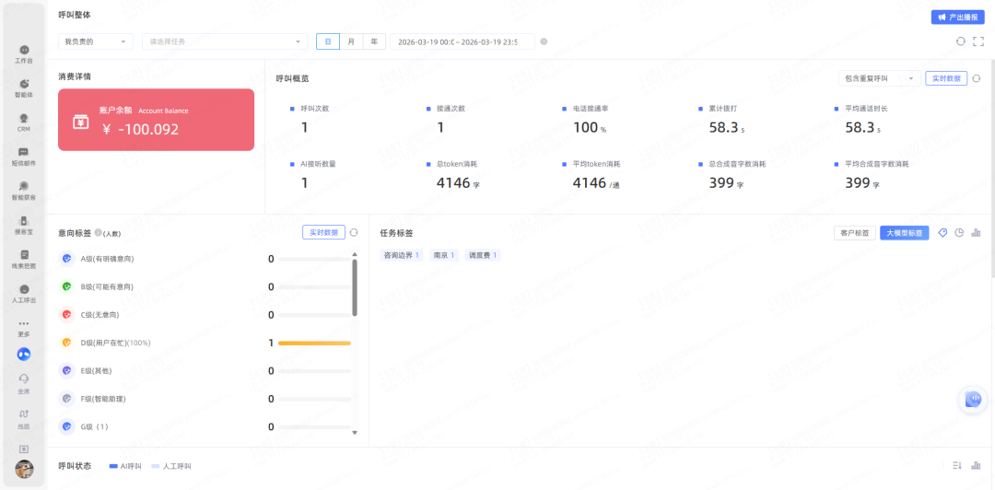The height and width of the screenshot is (490, 995).
Task: Expand the 包含重复呼叫 dropdown
Action: (878, 78)
